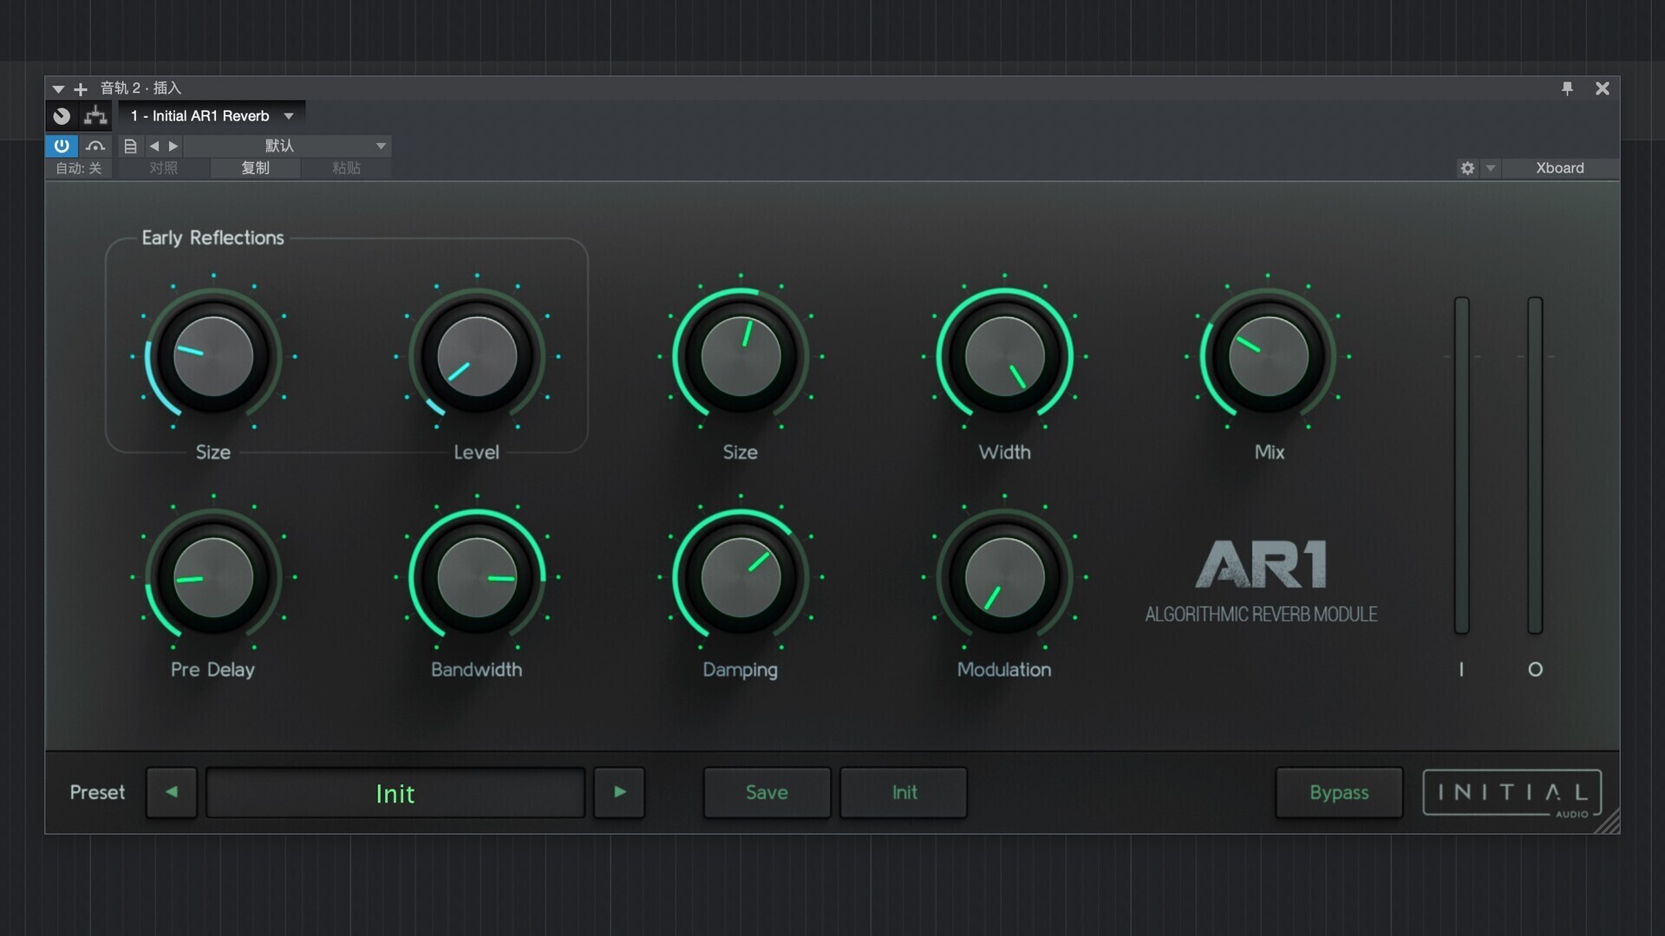Click the 复制 copy button

point(255,168)
